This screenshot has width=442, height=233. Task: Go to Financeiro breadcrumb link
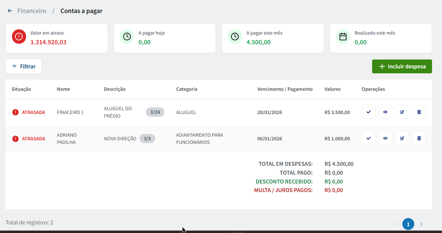tap(32, 11)
